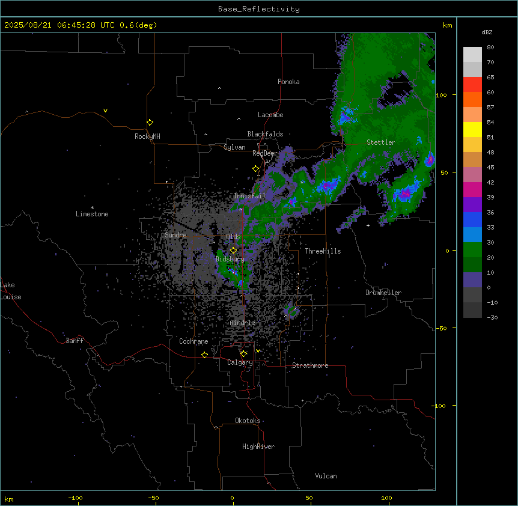Screen dimensions: 518x506
Task: Click the -50 tick on the bottom axis
Action: point(153,498)
